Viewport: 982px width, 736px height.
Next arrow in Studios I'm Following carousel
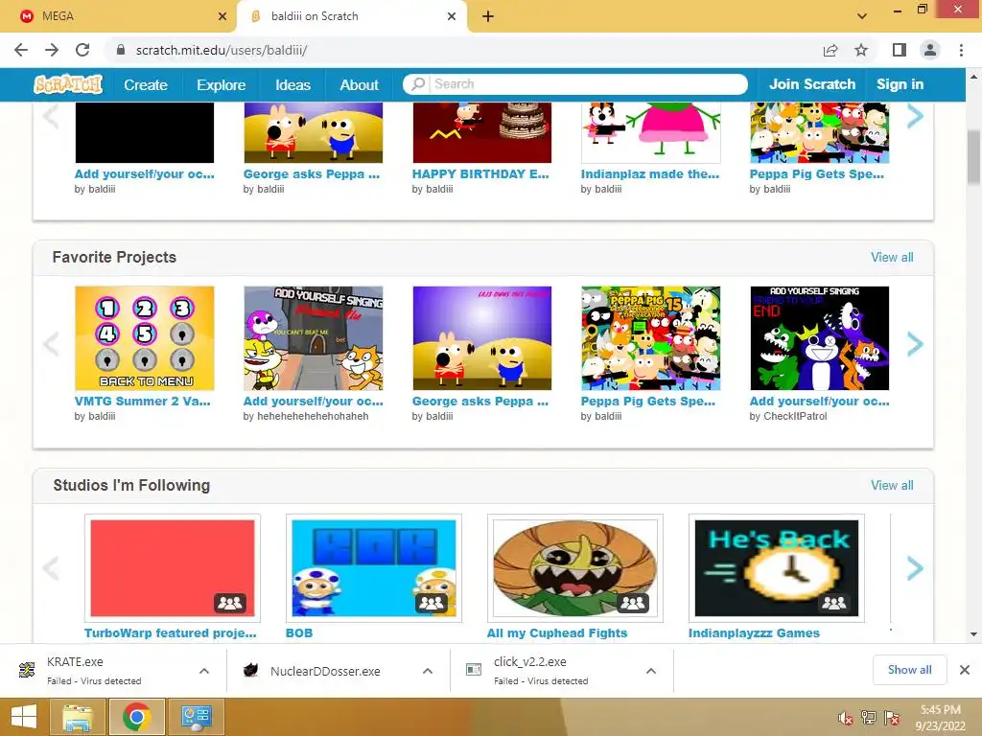click(914, 568)
